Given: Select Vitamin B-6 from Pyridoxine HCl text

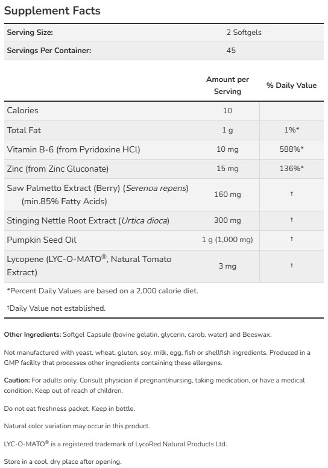Looking at the screenshot, I should pos(74,149).
